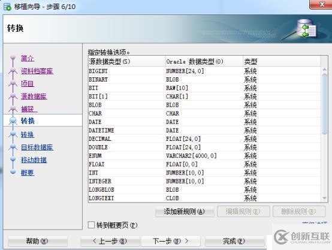Open the 移动数据 step link
This screenshot has width=332, height=250.
[x=34, y=160]
